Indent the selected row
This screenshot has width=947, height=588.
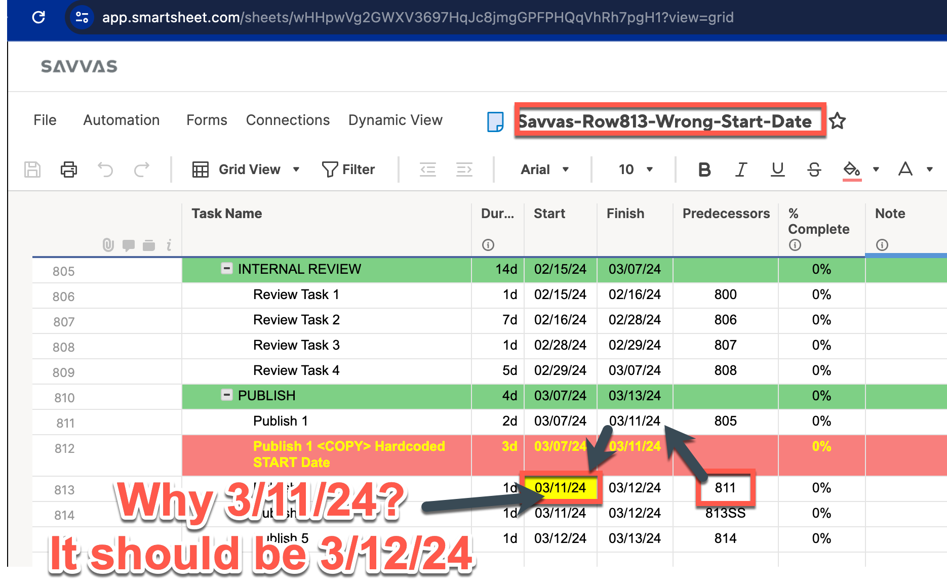[464, 170]
